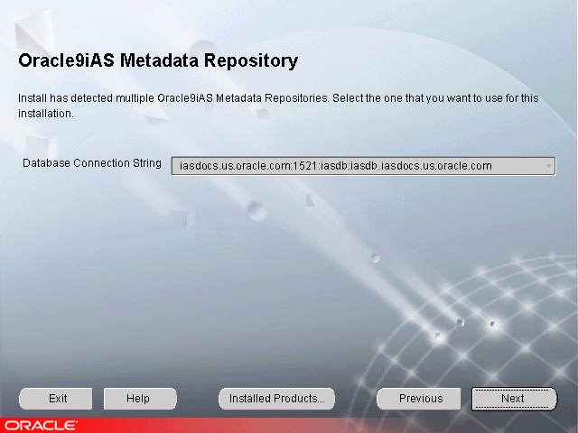Open the Installed Products dialog
The width and height of the screenshot is (578, 433).
277,399
